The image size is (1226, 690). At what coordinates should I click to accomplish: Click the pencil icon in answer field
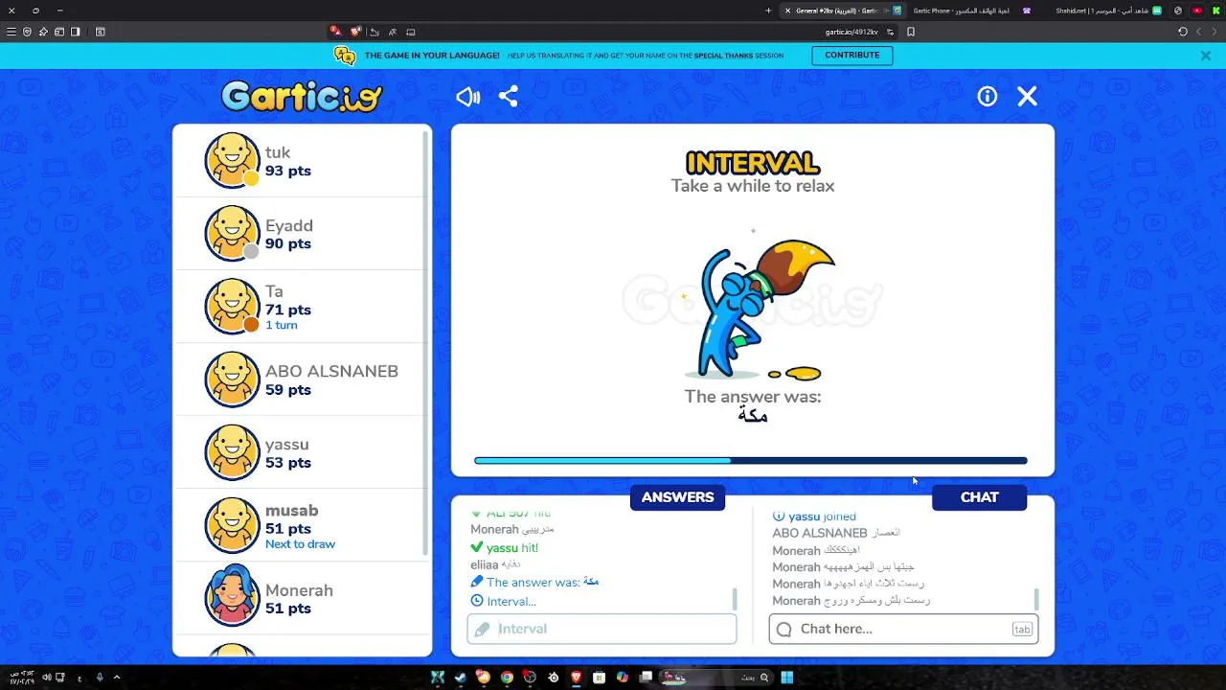click(482, 629)
